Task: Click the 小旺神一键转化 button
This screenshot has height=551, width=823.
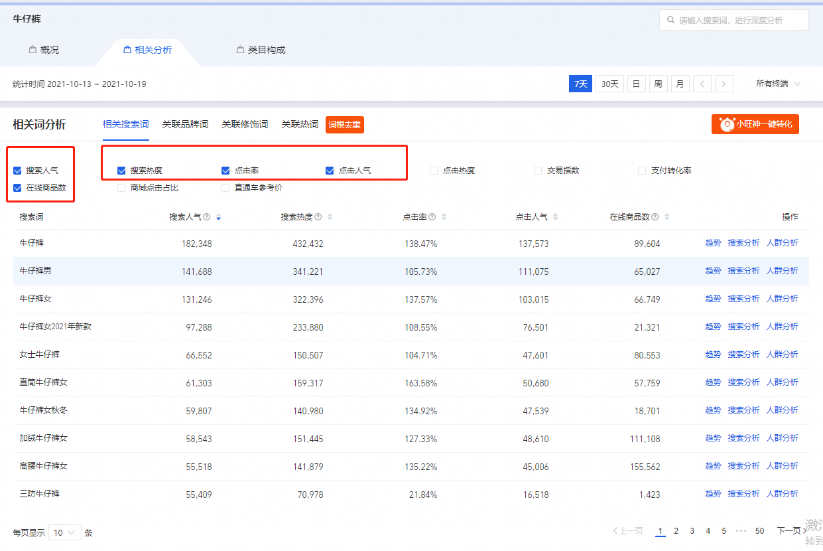Action: click(x=755, y=124)
